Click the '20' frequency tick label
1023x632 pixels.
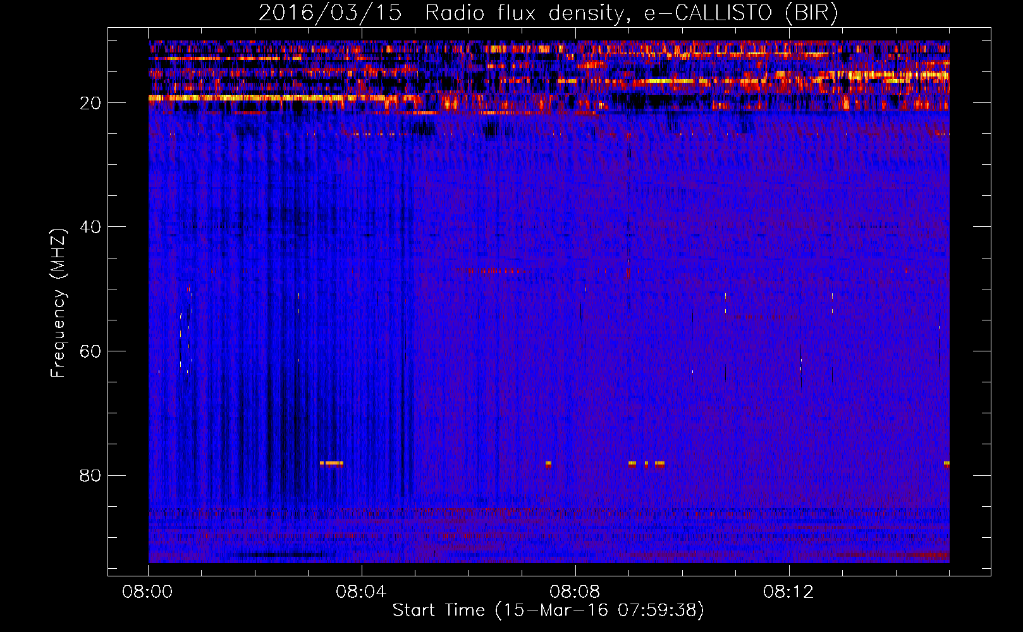(91, 103)
